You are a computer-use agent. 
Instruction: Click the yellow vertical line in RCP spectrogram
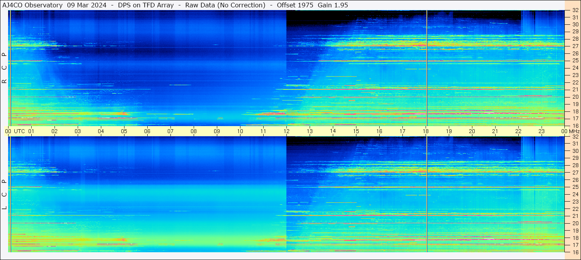427,68
